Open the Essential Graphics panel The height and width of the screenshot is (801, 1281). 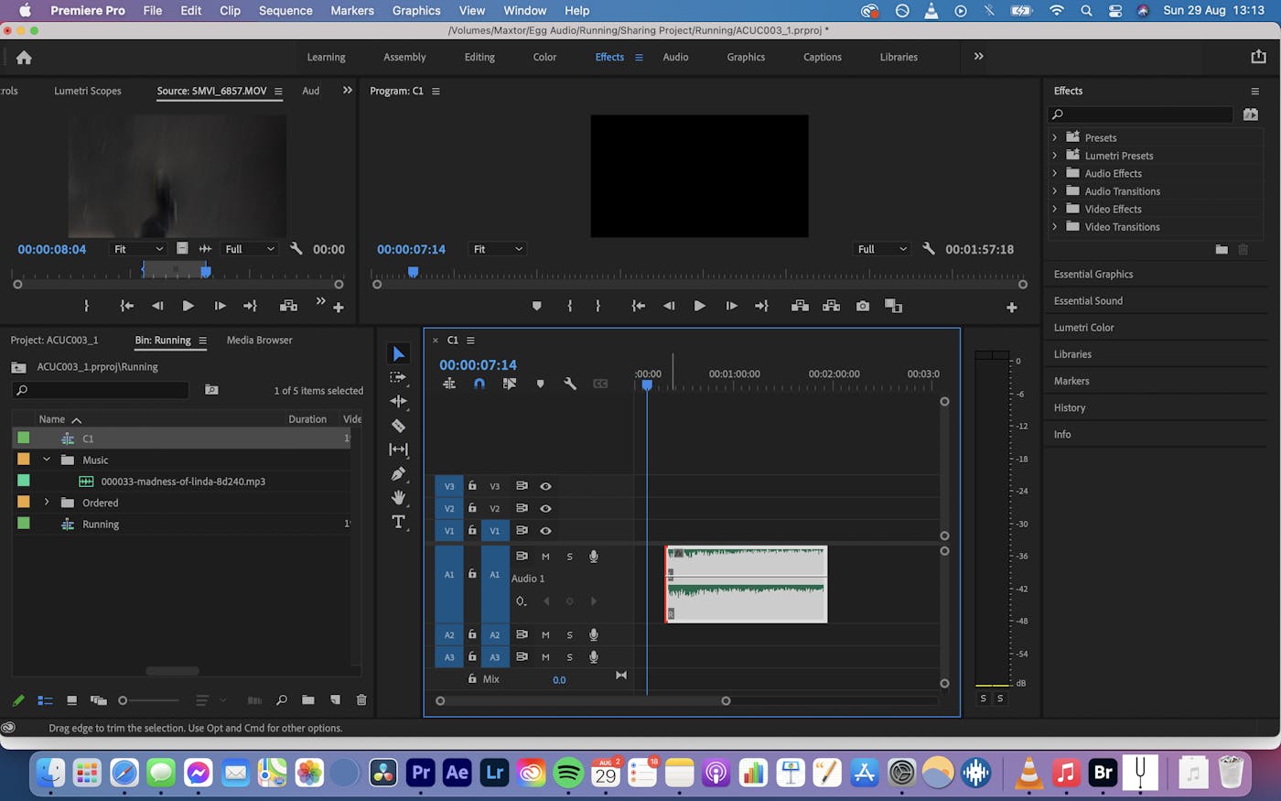(x=1093, y=274)
